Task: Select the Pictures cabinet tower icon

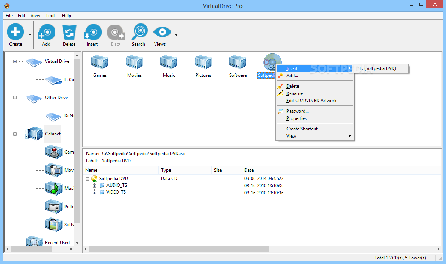Action: click(203, 62)
